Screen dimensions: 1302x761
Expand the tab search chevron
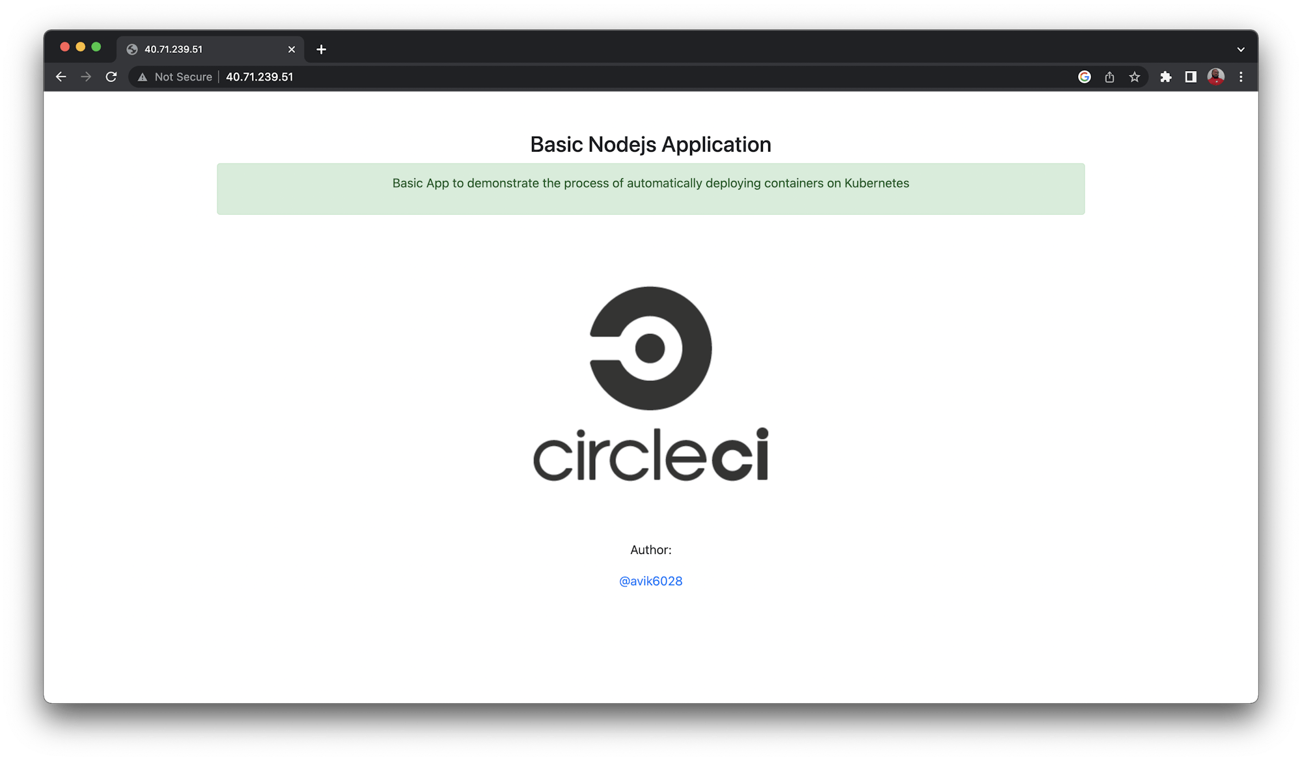(1240, 49)
